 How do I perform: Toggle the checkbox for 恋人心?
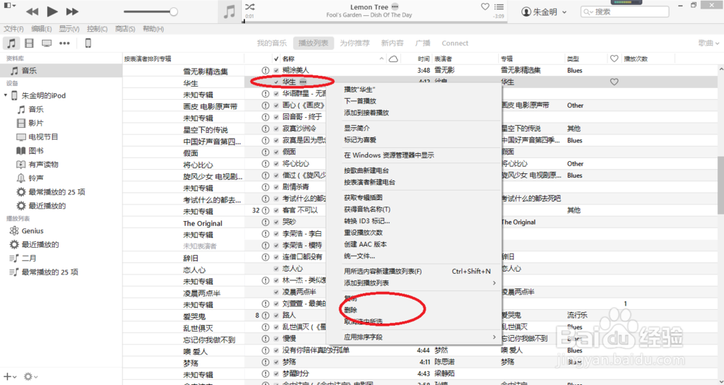pos(276,269)
